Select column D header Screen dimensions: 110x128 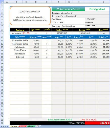(36, 2)
